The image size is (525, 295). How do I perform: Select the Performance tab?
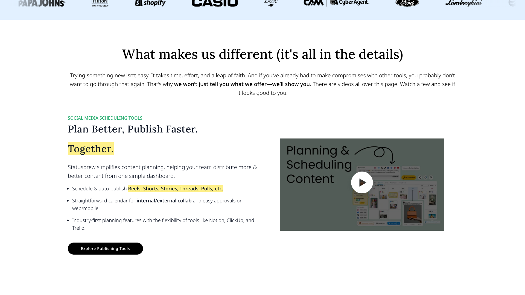point(393,183)
